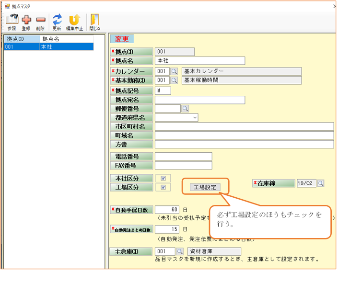The image size is (350, 305).
Task: Open lookup magnifier next to 基本勤務CD
Action: pos(174,80)
